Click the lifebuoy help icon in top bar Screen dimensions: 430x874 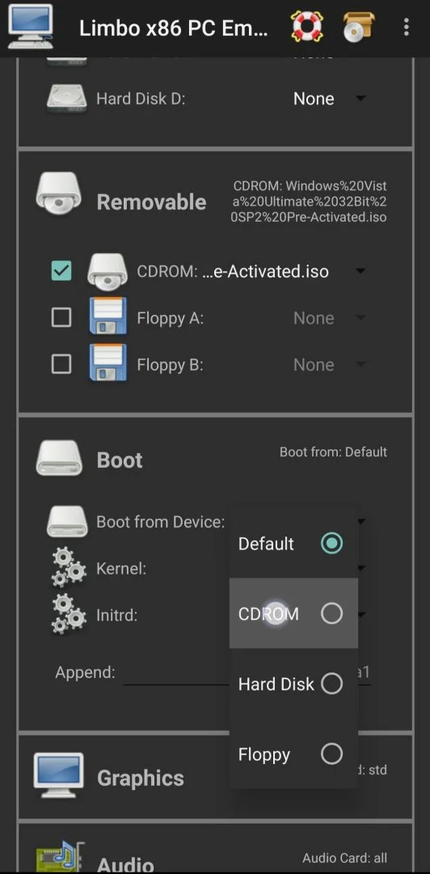(x=306, y=27)
